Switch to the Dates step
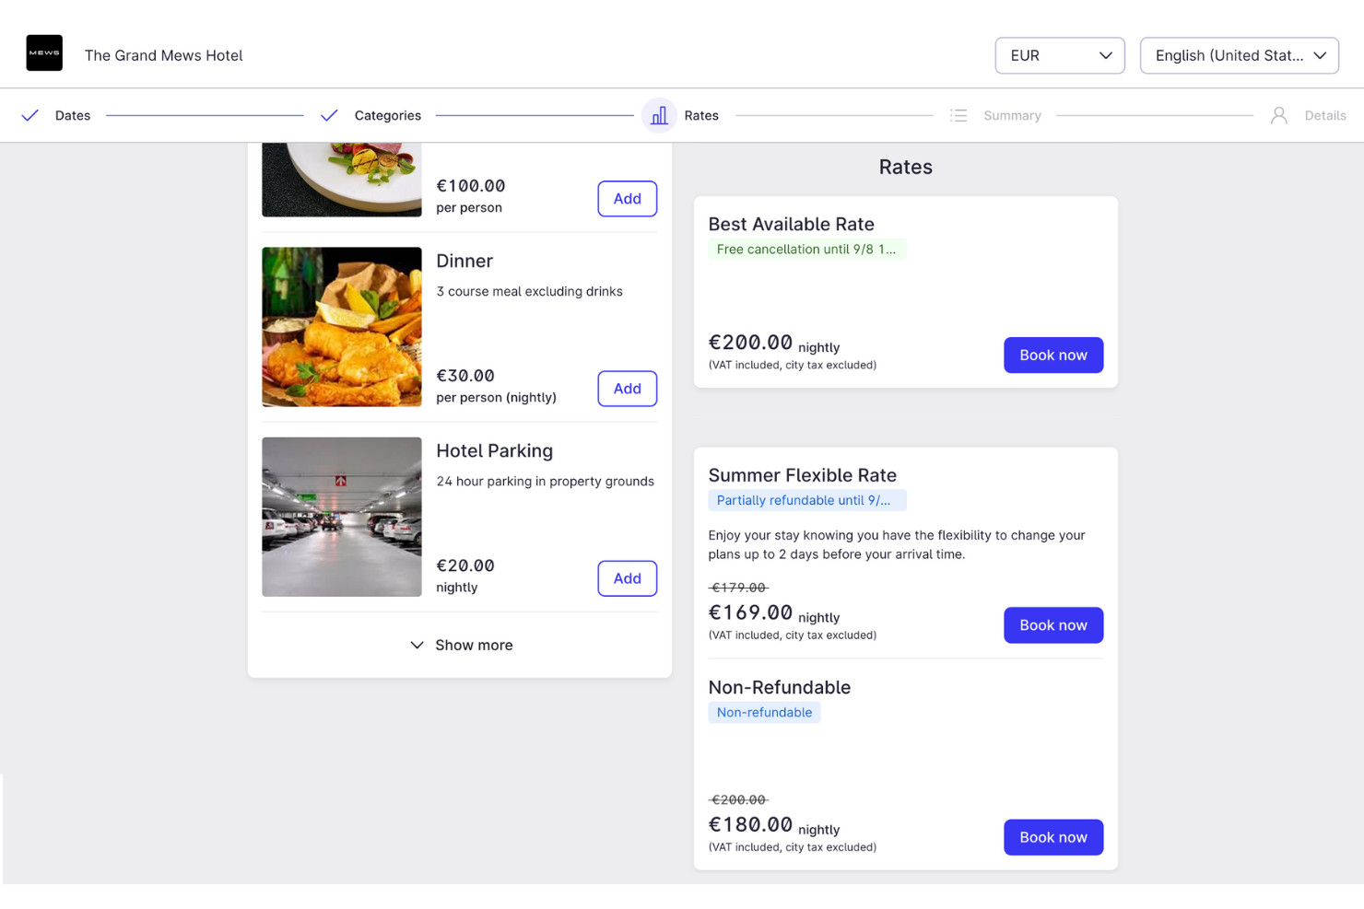The height and width of the screenshot is (909, 1364). click(x=73, y=115)
